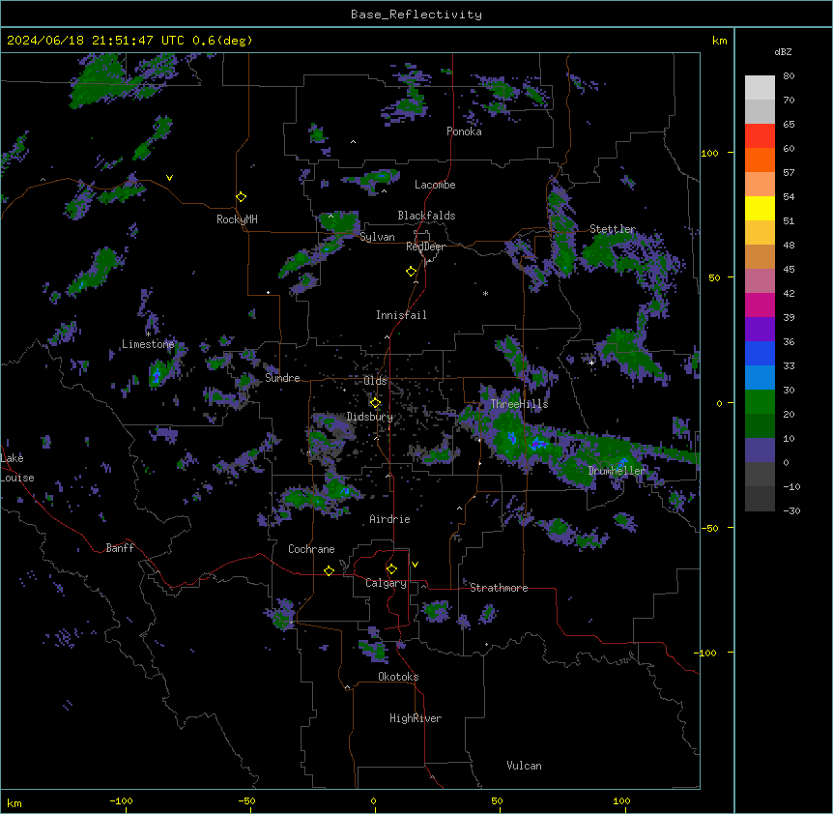
Task: Click the RockyMH label
Action: 237,219
